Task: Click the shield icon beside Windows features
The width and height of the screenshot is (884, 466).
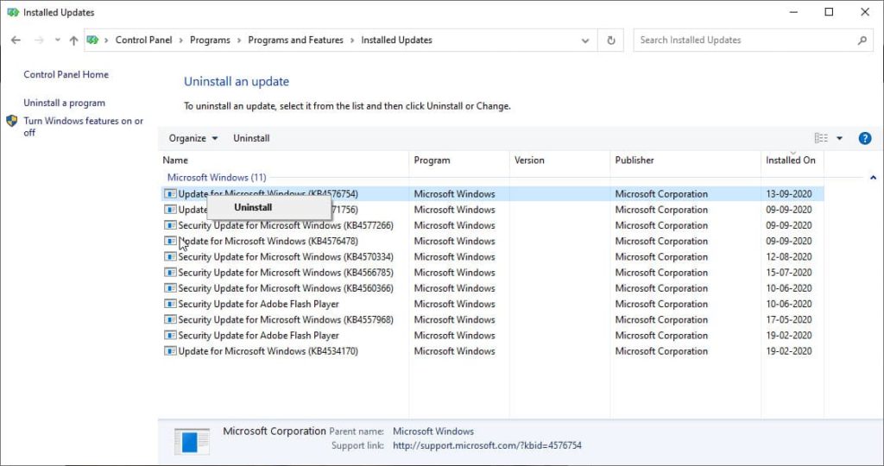Action: click(12, 121)
